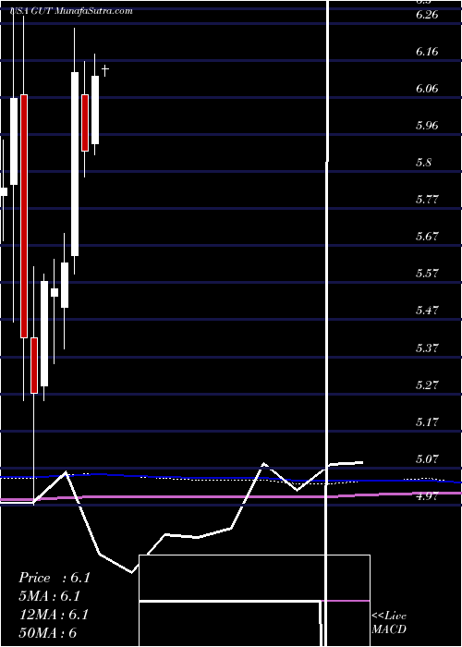Click the 5.67 price level label

tap(428, 237)
